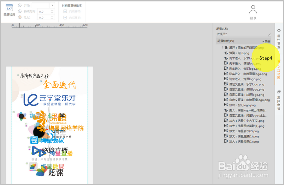This screenshot has width=284, height=185.
Task: Click the +动画 add animation button
Action: [266, 41]
